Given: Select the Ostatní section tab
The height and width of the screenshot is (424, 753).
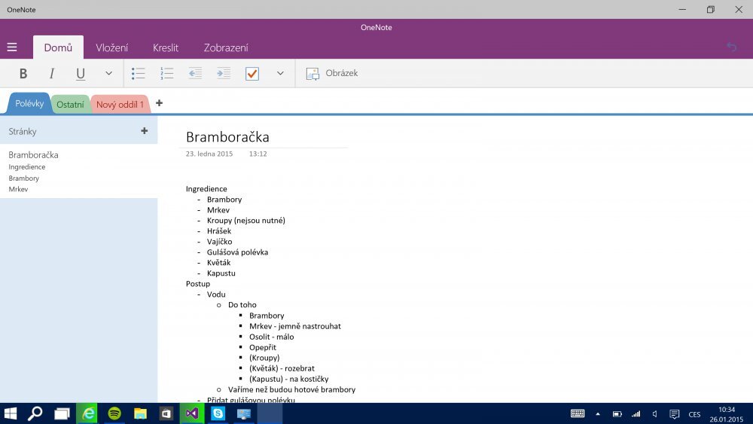Looking at the screenshot, I should pyautogui.click(x=70, y=104).
